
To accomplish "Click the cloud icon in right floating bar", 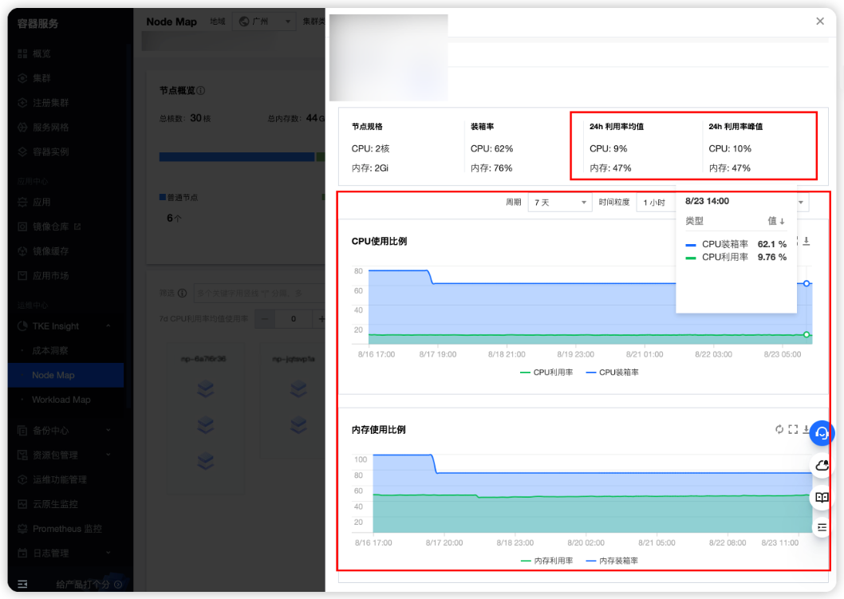I will 822,465.
